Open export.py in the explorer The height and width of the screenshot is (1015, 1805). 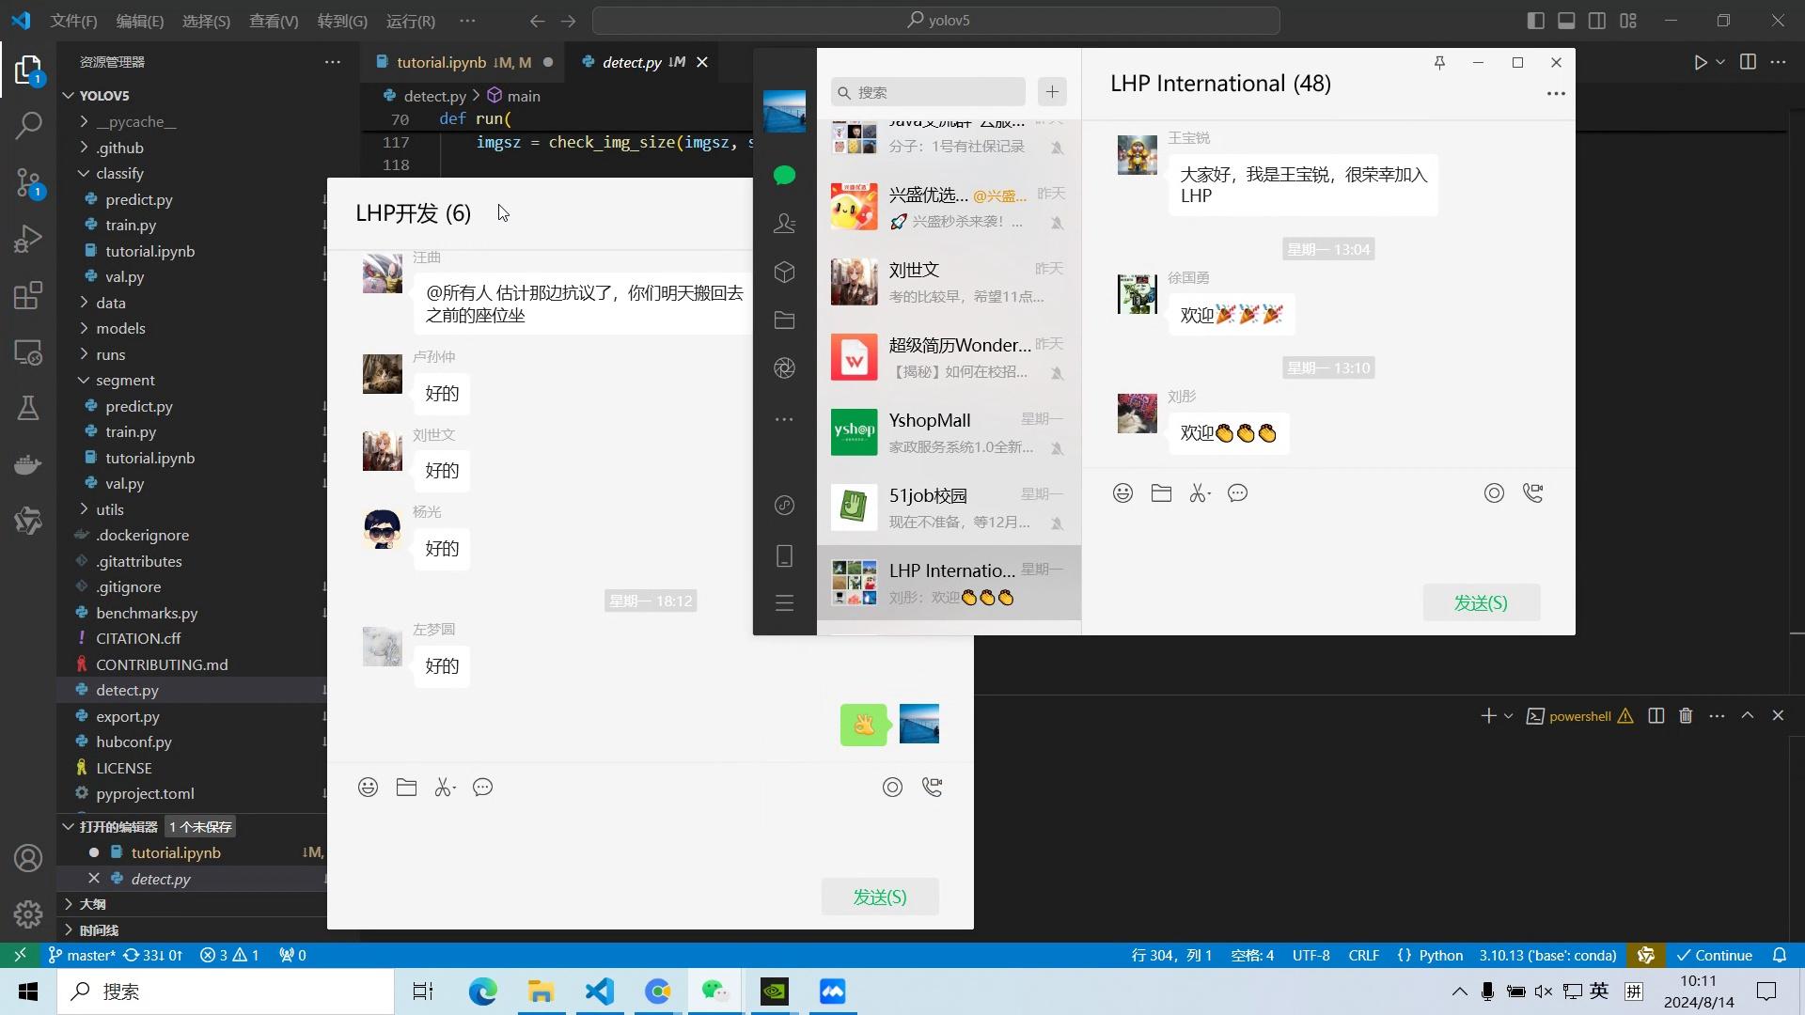pyautogui.click(x=127, y=716)
